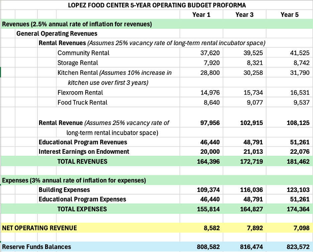
Task: Click the Year 5 column header
Action: coord(290,14)
